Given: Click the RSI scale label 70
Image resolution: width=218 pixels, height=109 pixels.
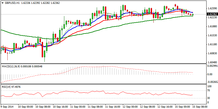Looking at the screenshot, I should 209,90.
